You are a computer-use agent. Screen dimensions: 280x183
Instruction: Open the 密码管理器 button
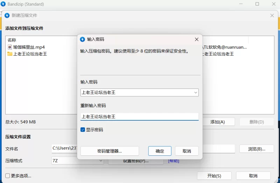pos(110,151)
